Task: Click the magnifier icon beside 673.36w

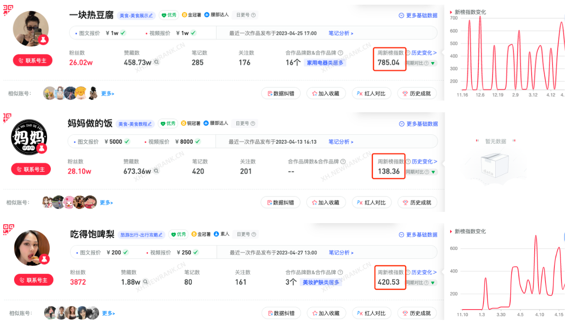Action: [x=156, y=171]
